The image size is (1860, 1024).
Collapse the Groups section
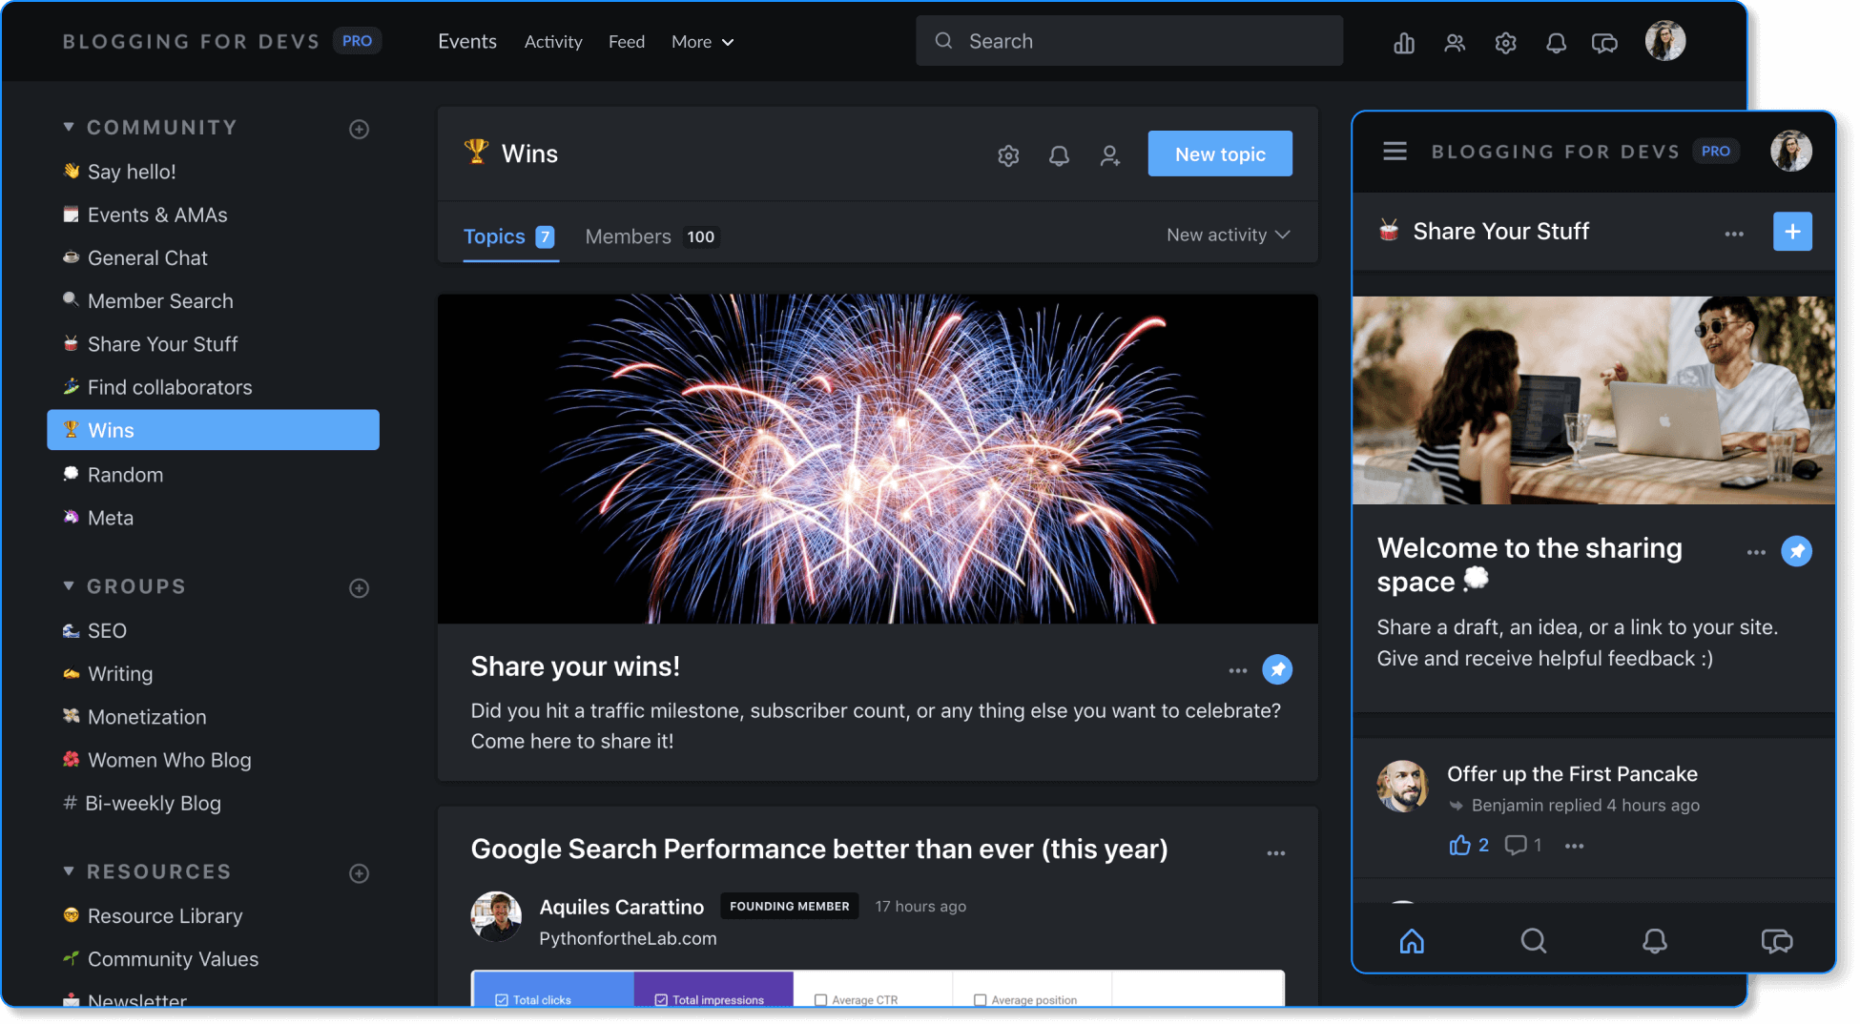(69, 586)
